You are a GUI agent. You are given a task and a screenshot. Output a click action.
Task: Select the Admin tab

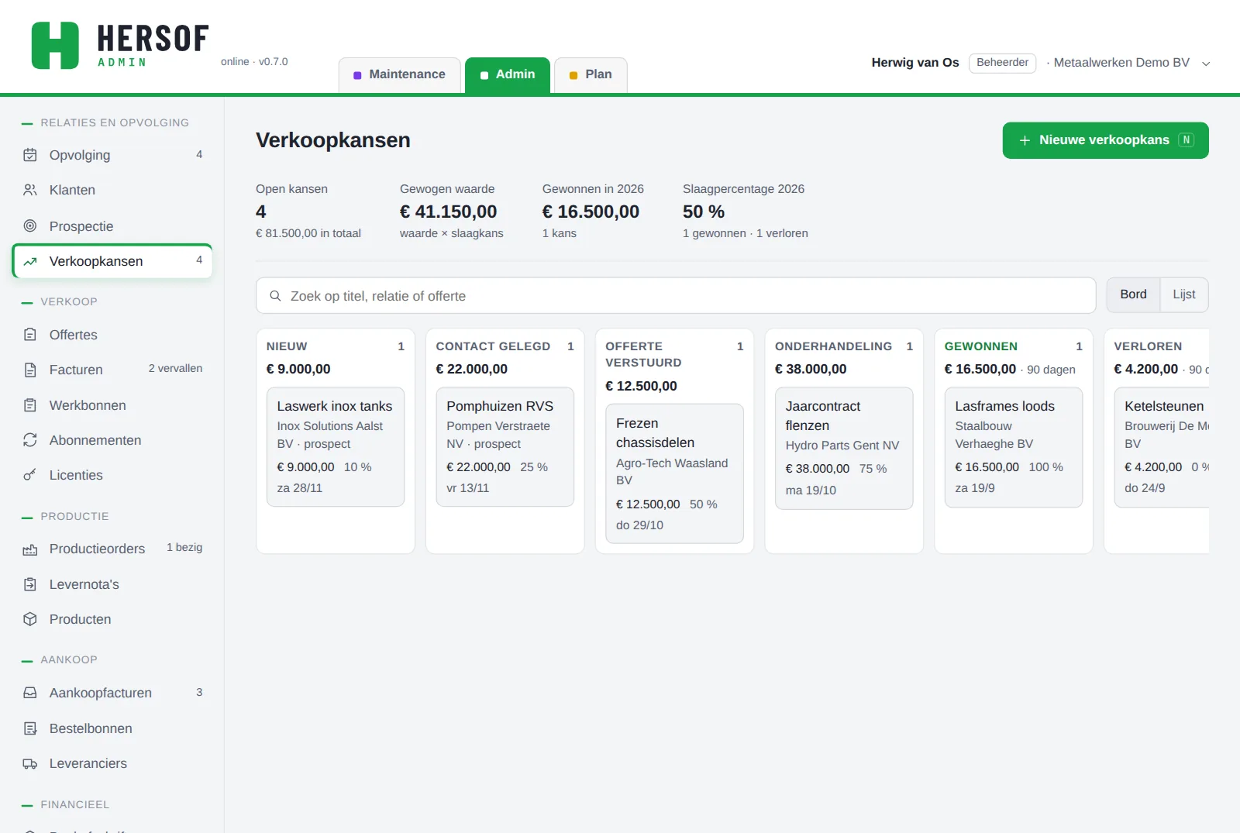coord(508,75)
